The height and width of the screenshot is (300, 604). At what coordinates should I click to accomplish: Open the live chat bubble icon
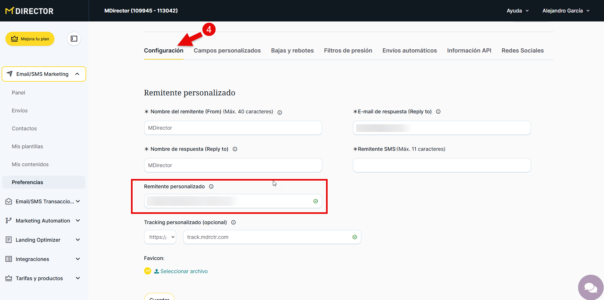pos(591,288)
